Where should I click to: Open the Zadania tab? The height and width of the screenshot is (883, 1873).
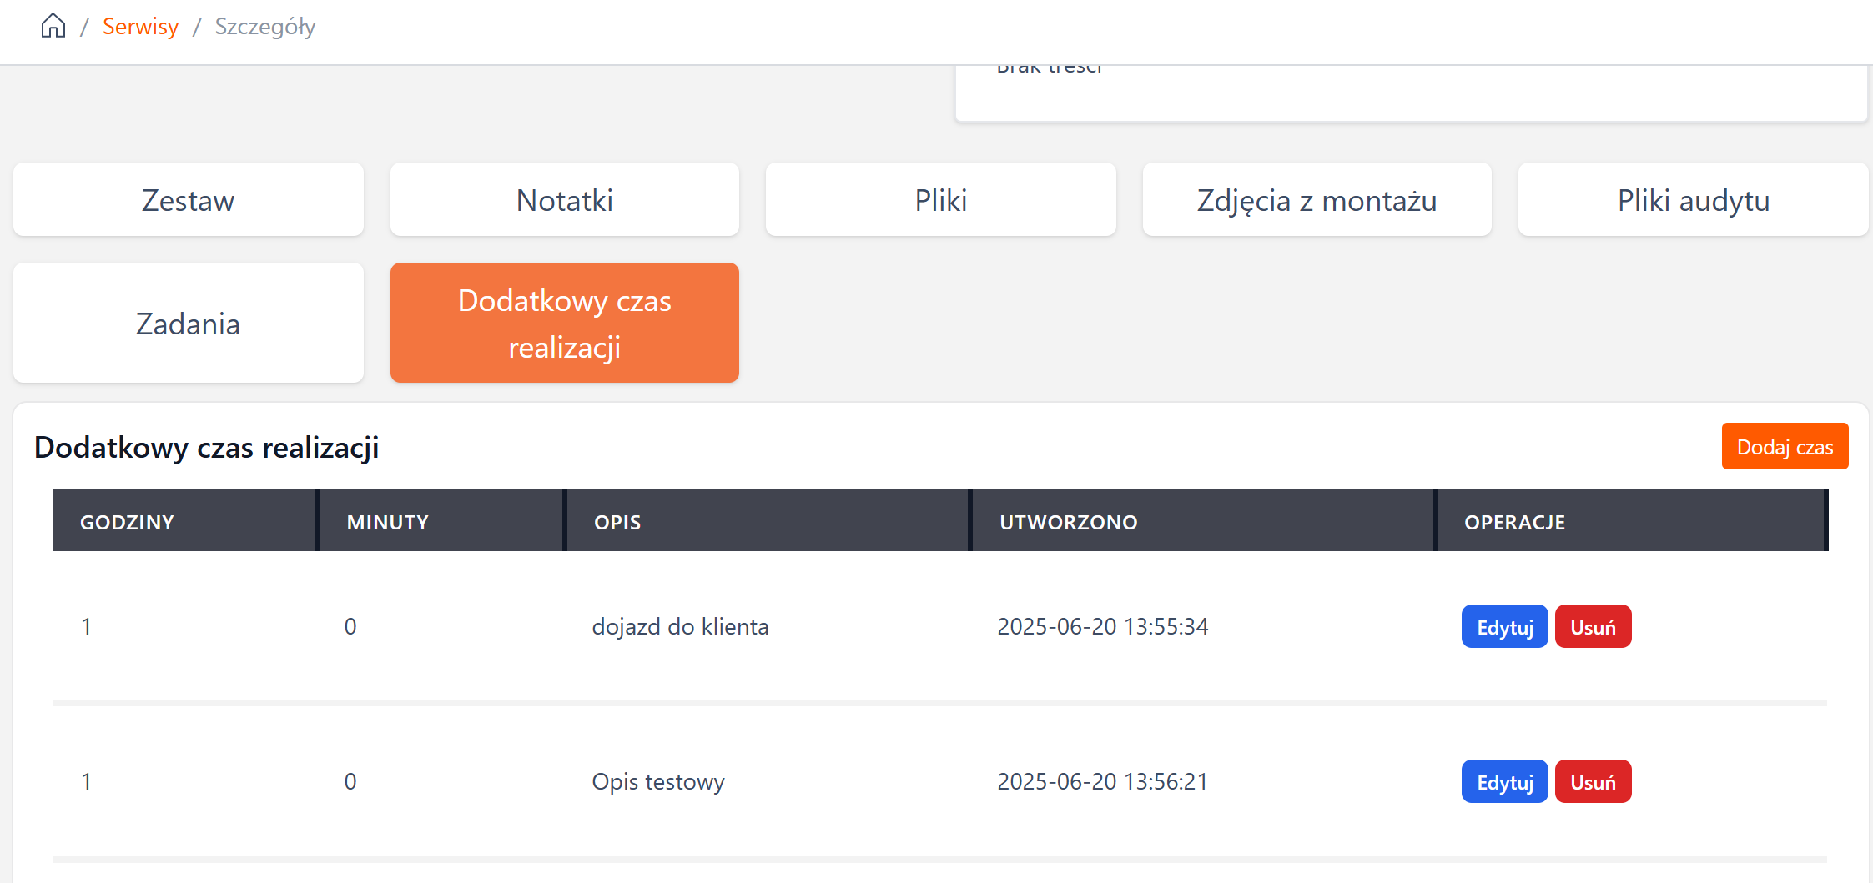(189, 324)
